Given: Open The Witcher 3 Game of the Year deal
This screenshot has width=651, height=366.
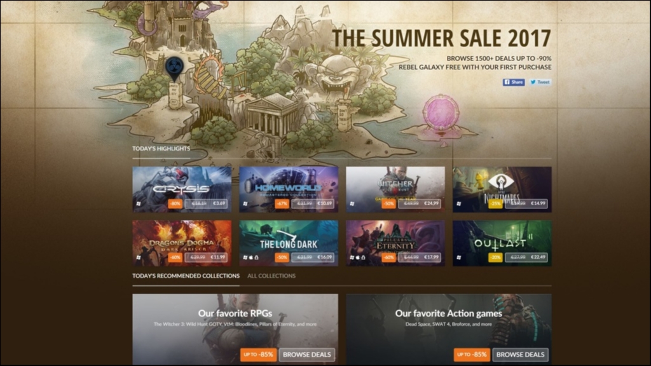Looking at the screenshot, I should (x=395, y=189).
